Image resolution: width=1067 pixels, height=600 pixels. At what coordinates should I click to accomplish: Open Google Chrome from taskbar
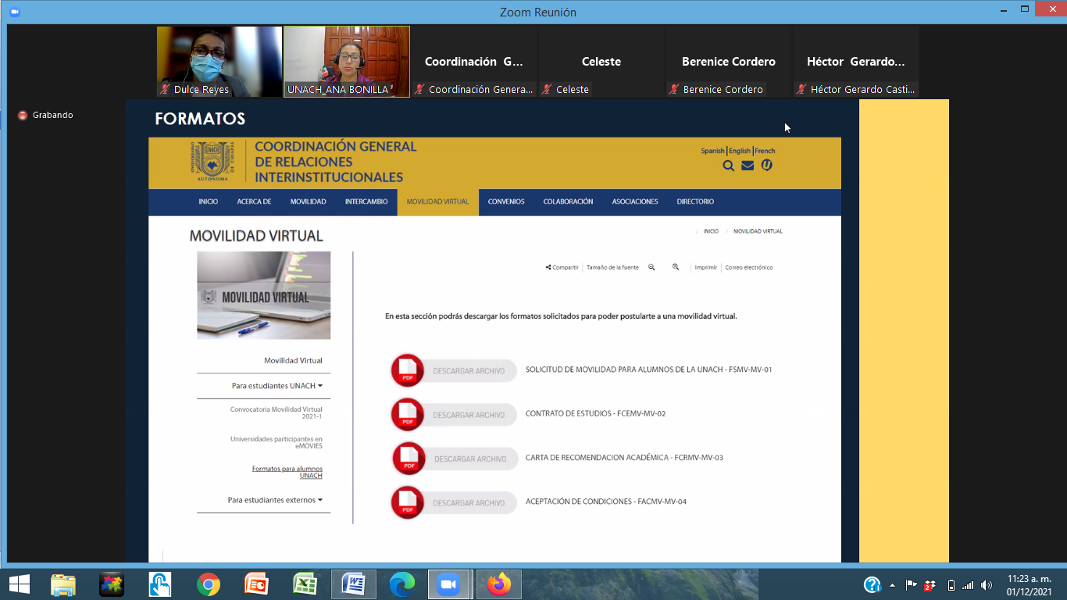208,584
